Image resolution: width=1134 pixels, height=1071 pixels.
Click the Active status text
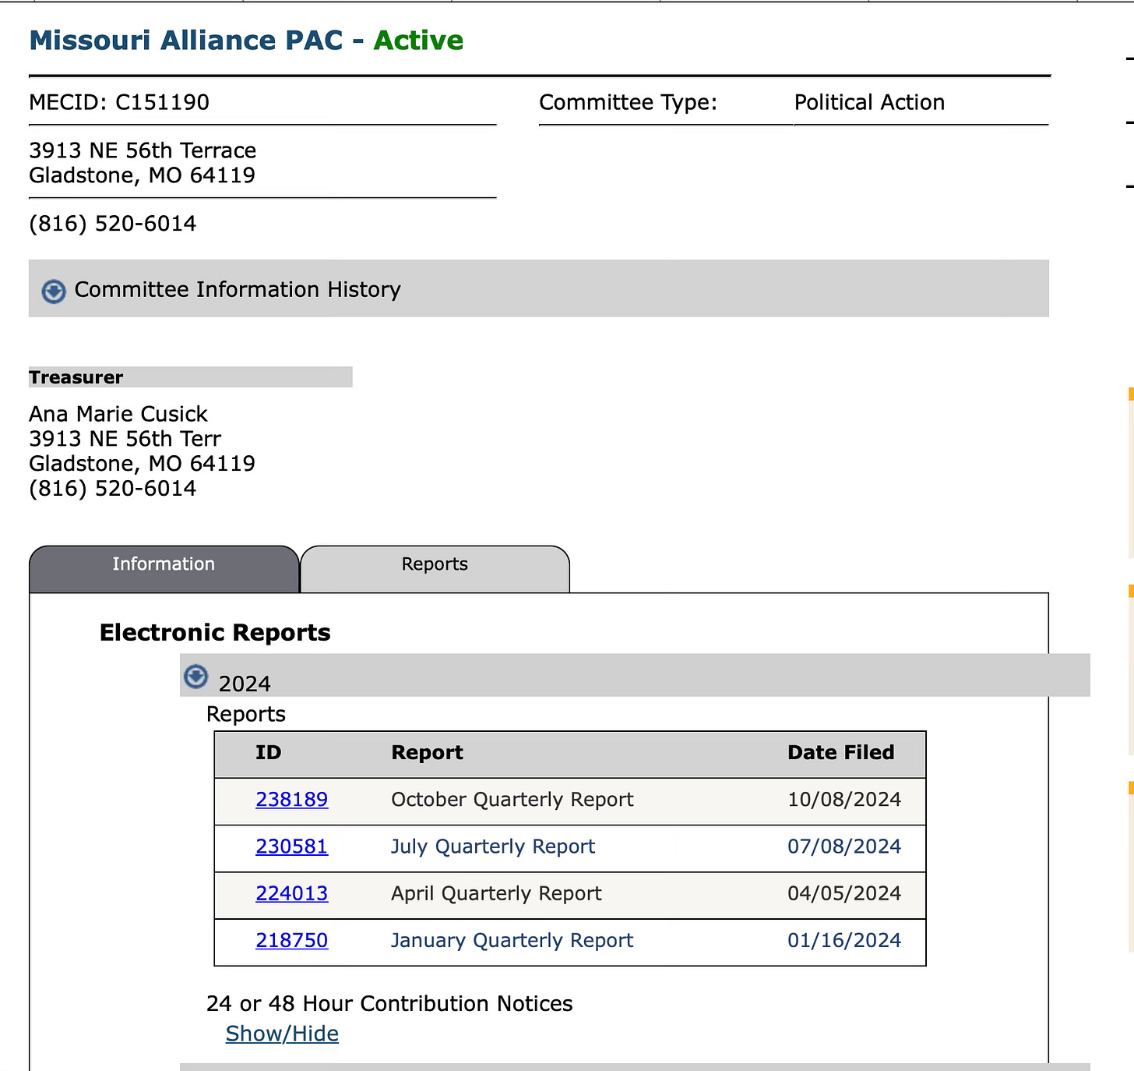tap(418, 41)
